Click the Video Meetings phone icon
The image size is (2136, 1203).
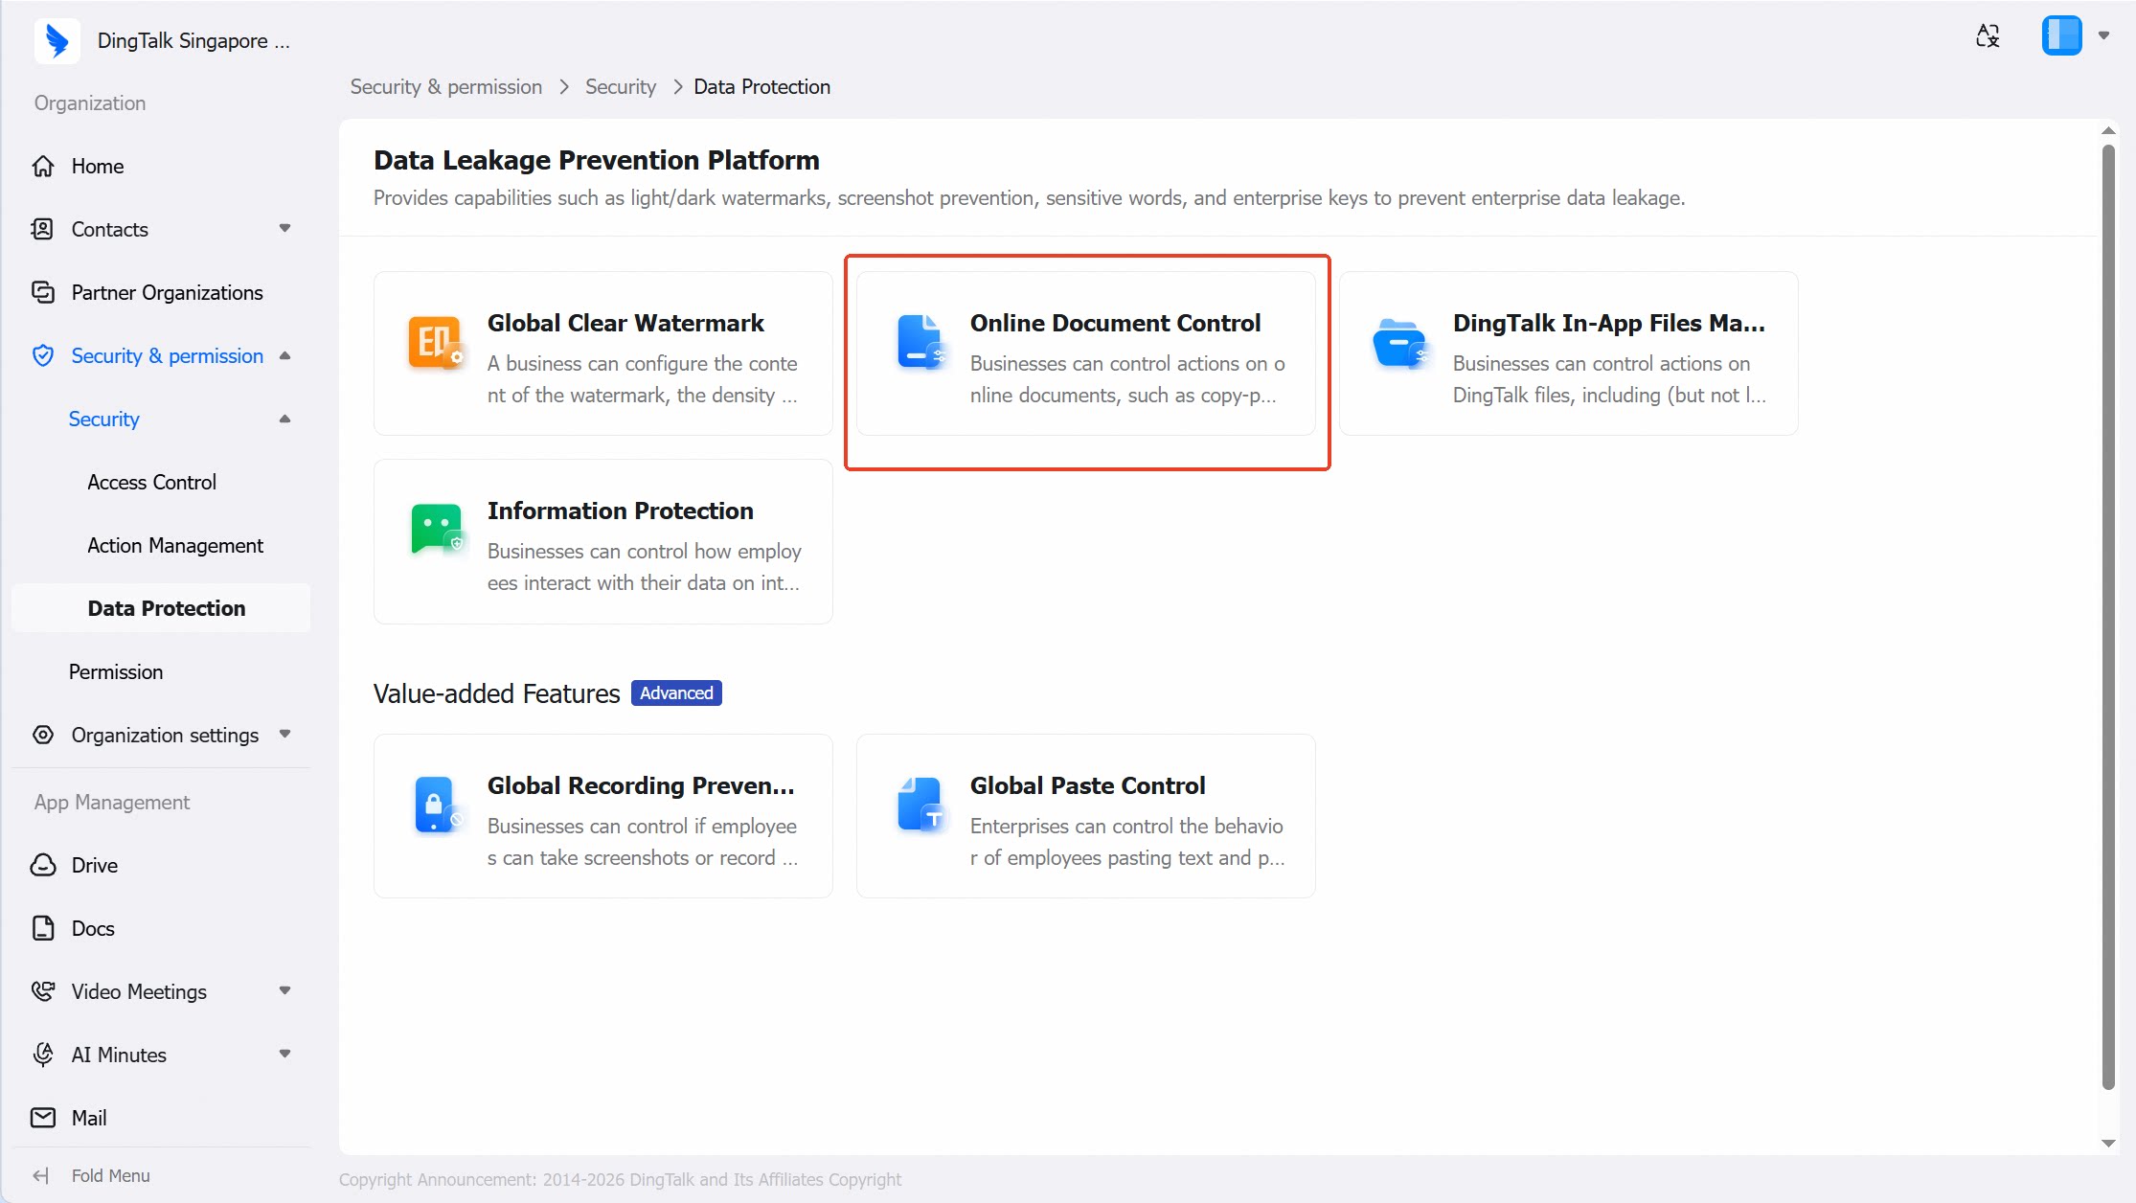click(43, 991)
